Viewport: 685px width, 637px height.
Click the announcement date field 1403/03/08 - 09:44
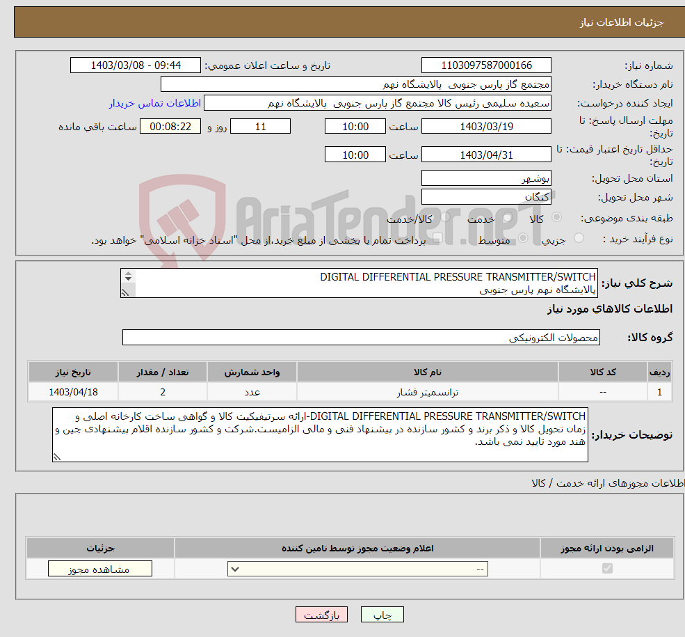tap(136, 65)
